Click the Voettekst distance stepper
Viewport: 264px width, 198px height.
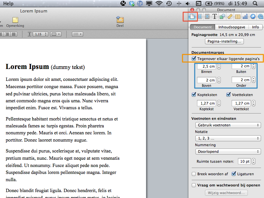(x=253, y=103)
